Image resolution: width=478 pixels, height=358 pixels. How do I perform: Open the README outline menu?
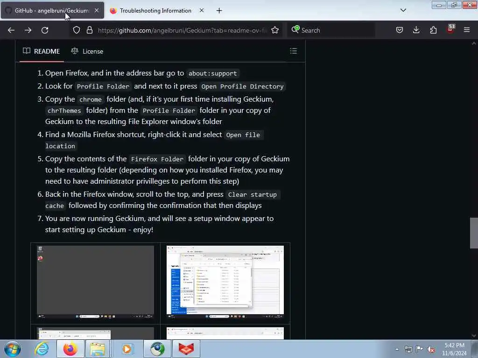pos(294,51)
